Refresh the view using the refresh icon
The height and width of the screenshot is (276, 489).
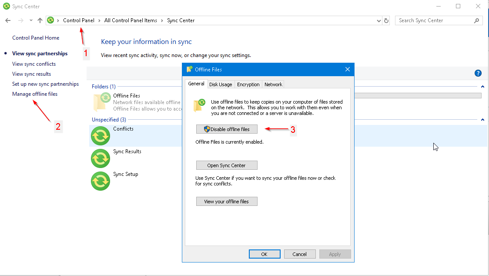pyautogui.click(x=387, y=20)
